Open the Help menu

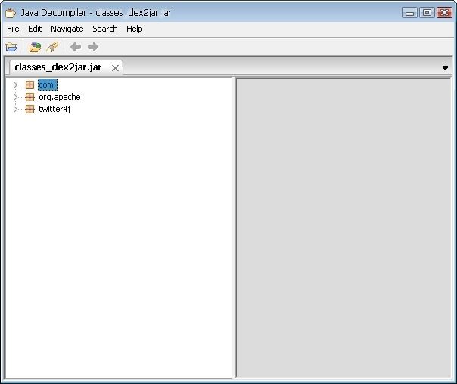tap(135, 29)
